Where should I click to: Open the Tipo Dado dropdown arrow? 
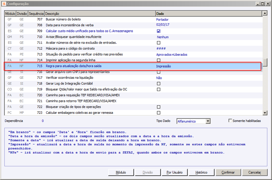pyautogui.click(x=208, y=121)
